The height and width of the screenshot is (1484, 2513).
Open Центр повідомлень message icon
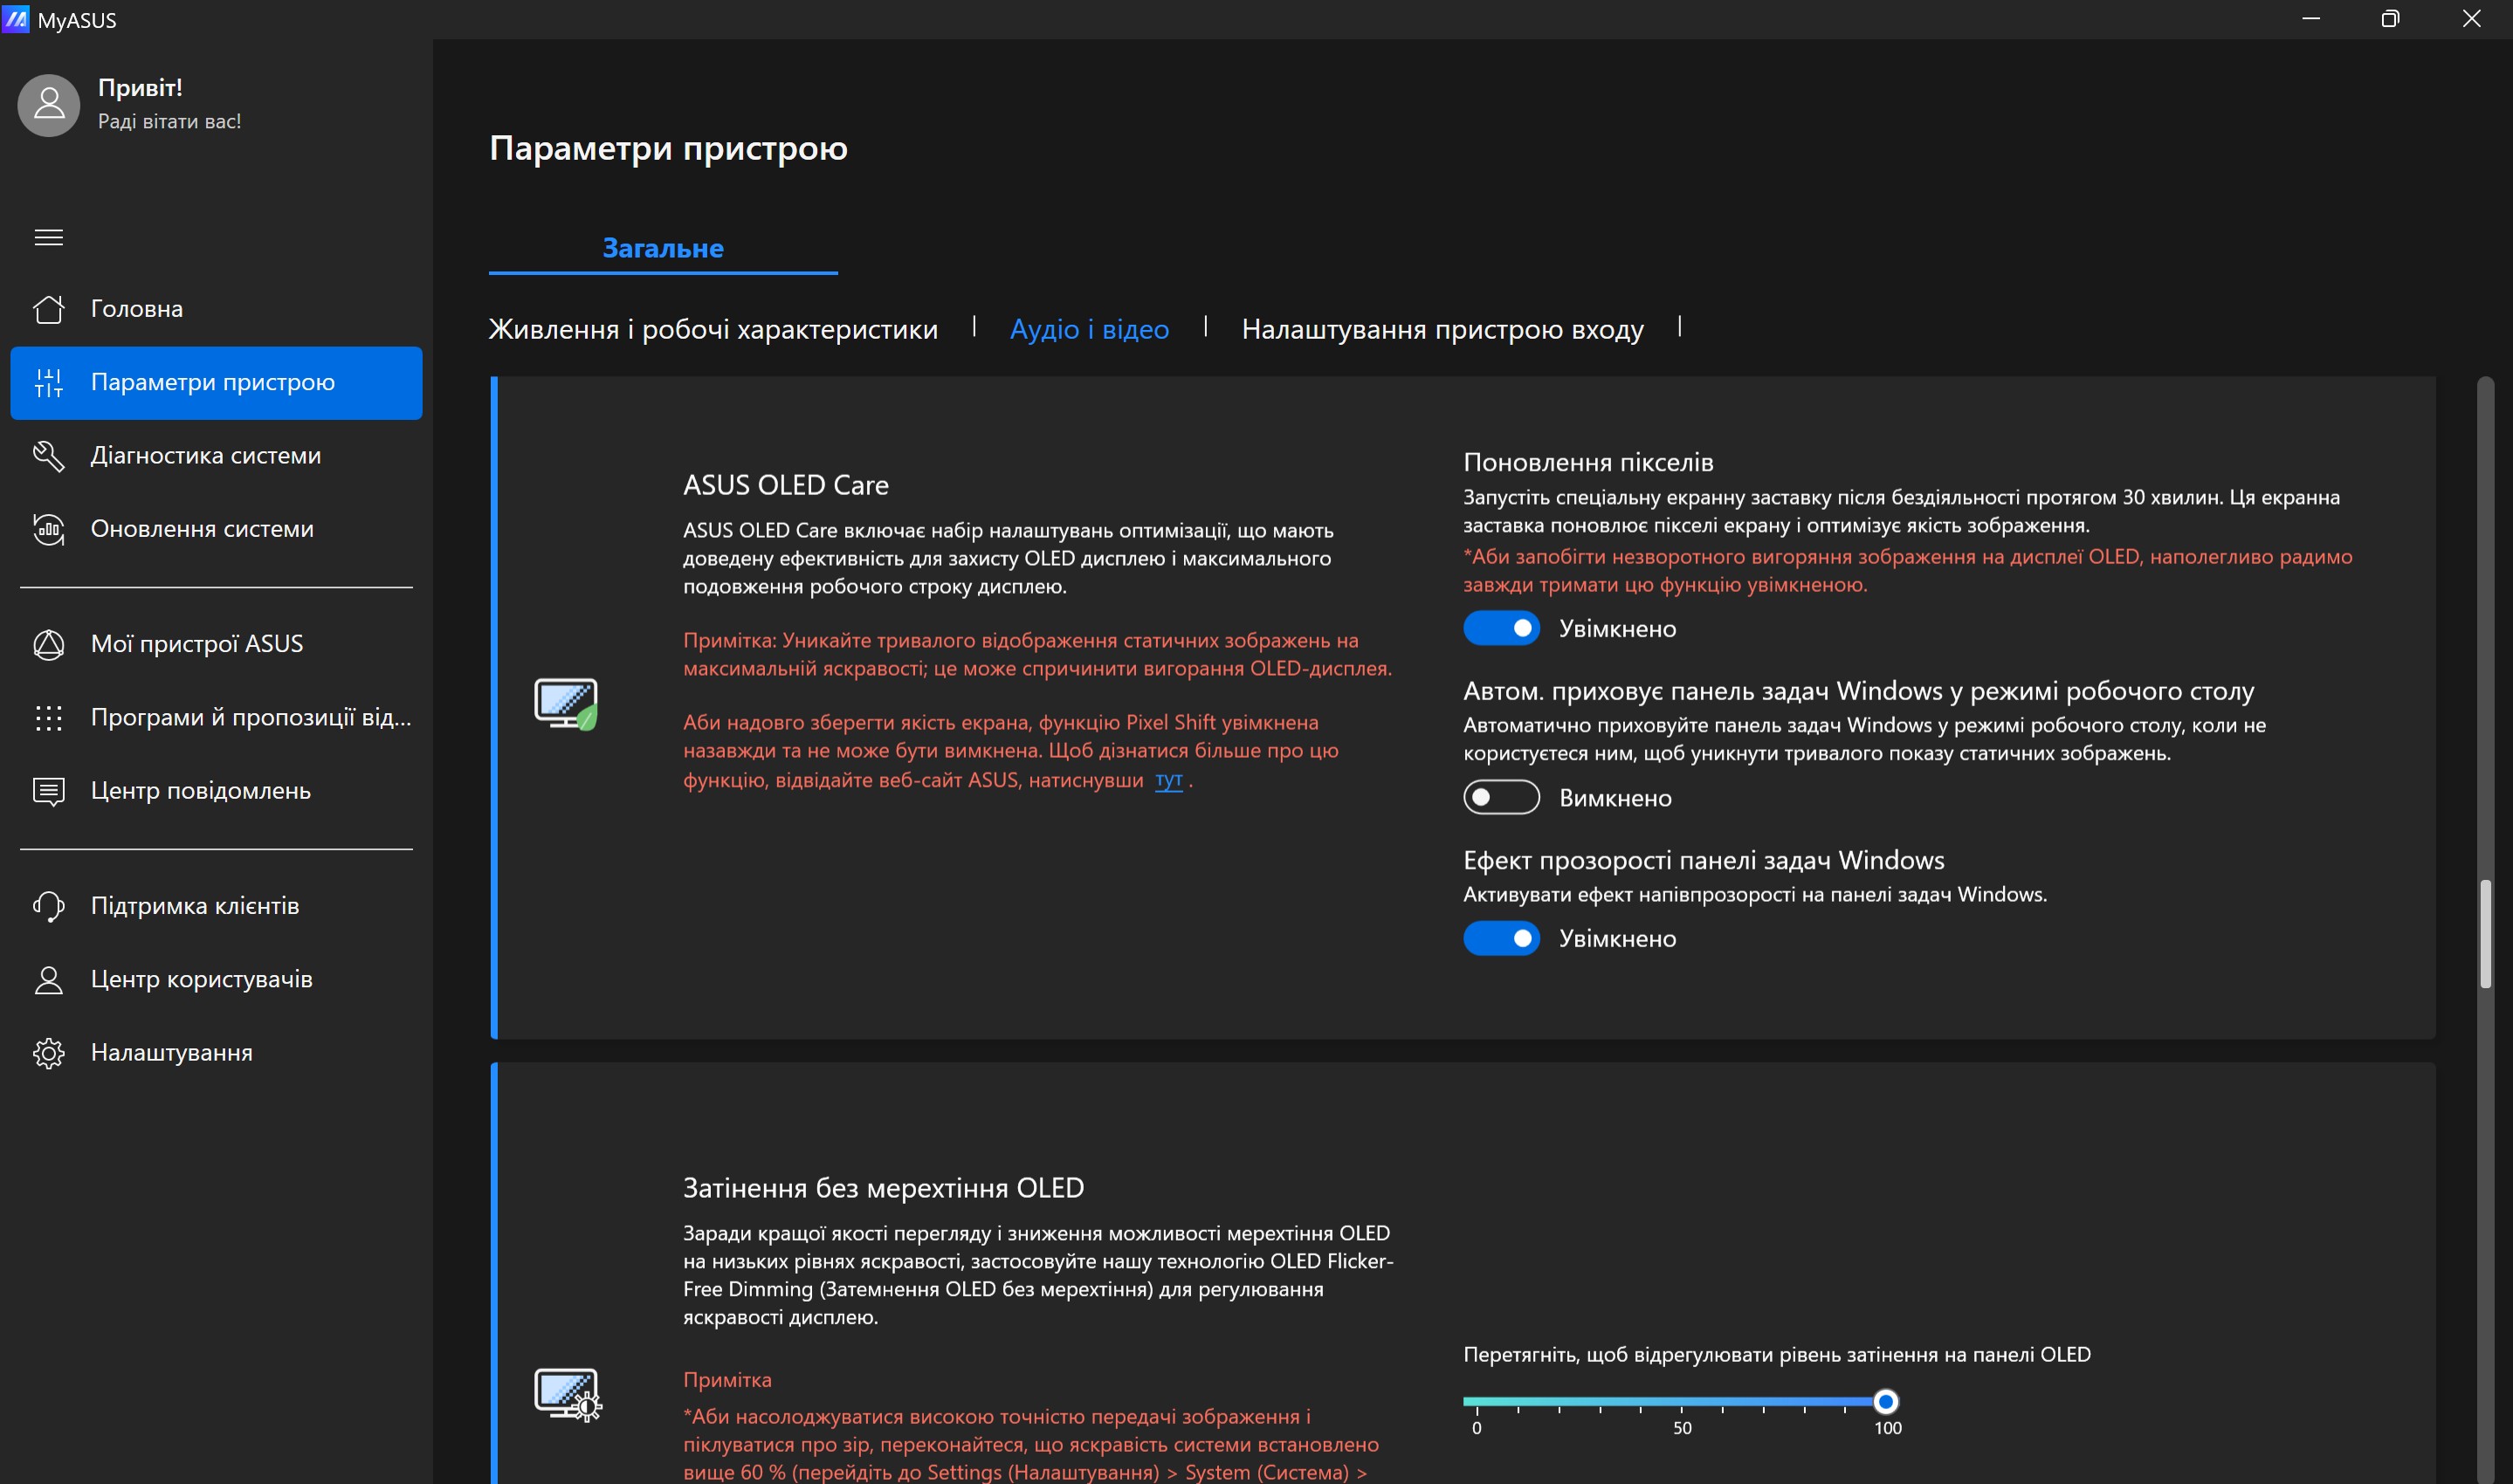[x=48, y=791]
